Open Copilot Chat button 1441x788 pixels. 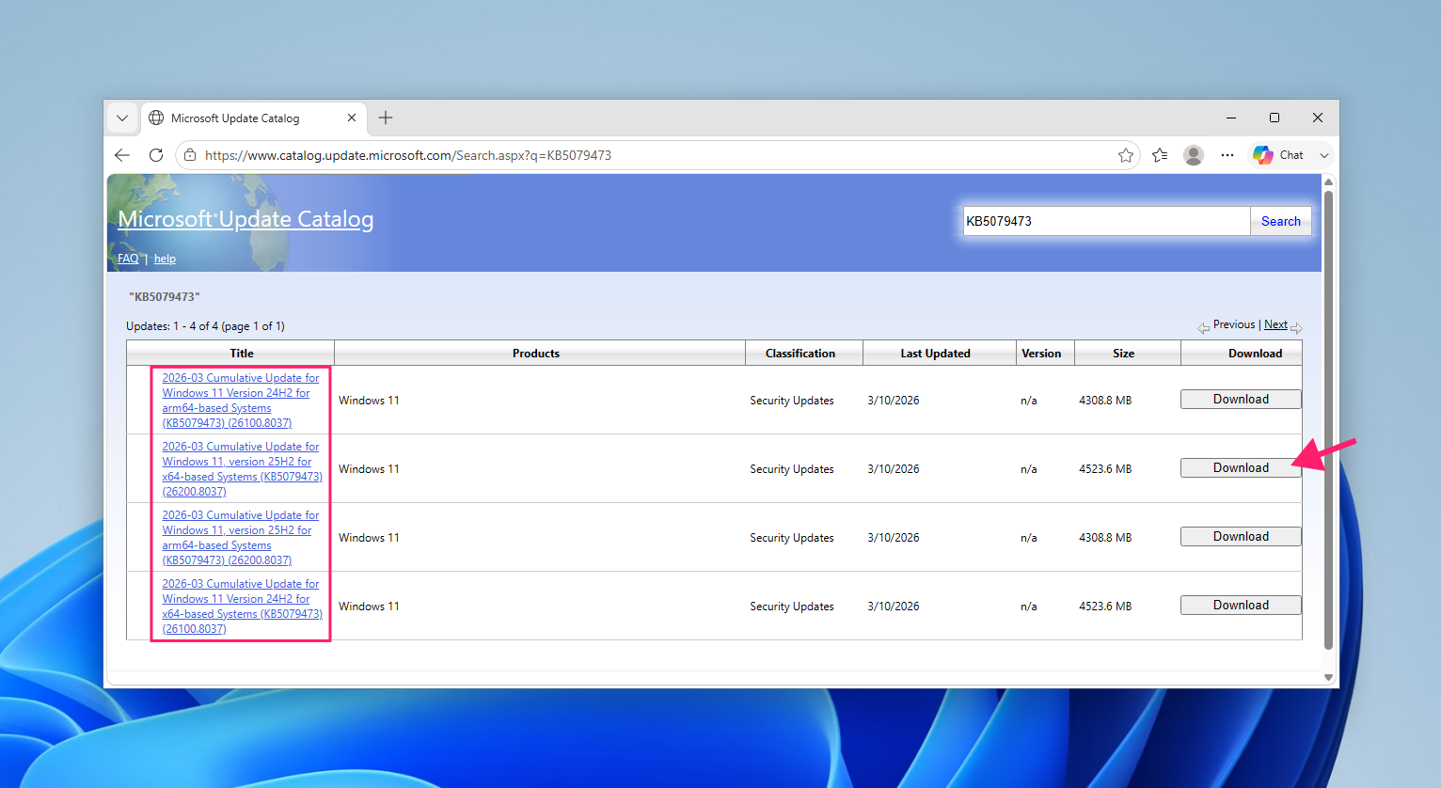tap(1278, 155)
